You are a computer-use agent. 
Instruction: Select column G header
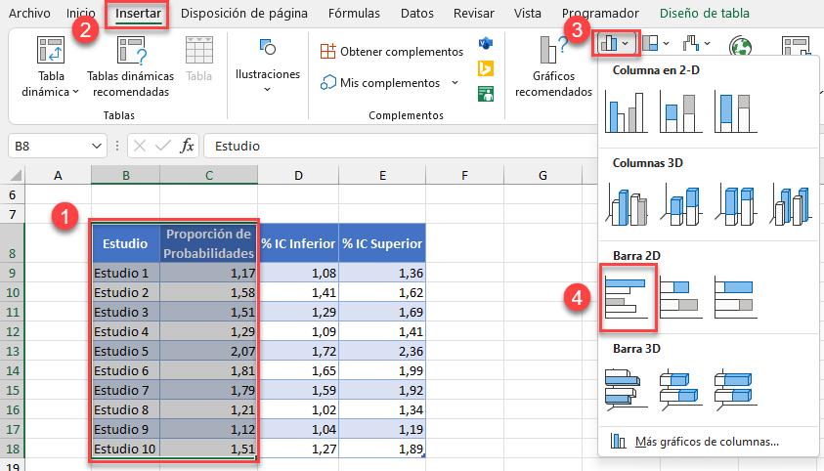542,175
